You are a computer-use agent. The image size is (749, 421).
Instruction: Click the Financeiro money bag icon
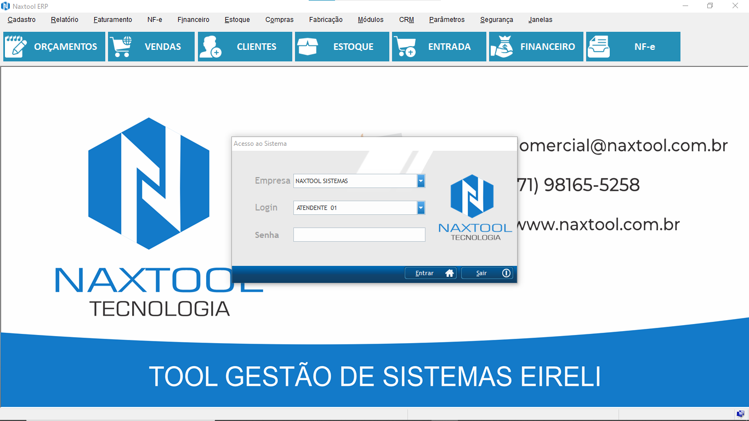[502, 47]
